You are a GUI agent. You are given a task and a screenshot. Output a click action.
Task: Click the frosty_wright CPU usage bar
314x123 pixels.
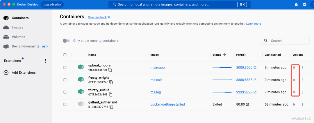coord(222,80)
